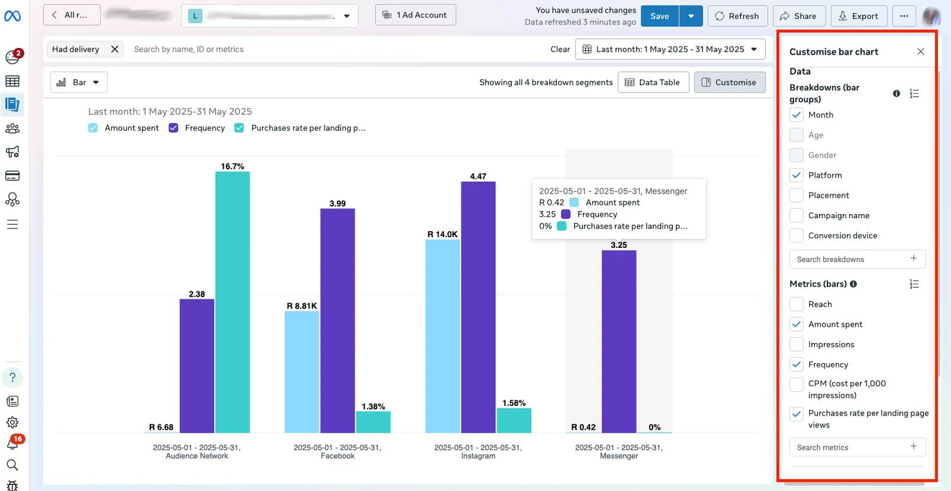Switch to Data Table view
Screen dimensions: 951x491
click(653, 83)
